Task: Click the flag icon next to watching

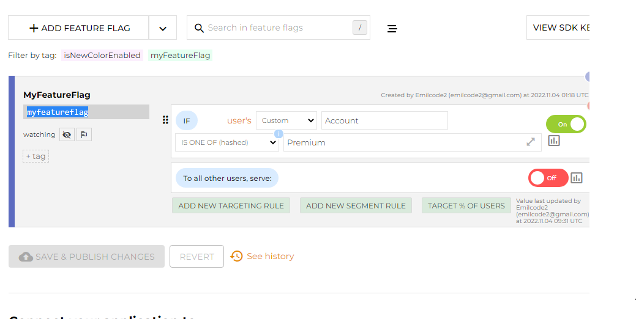Action: [x=84, y=134]
